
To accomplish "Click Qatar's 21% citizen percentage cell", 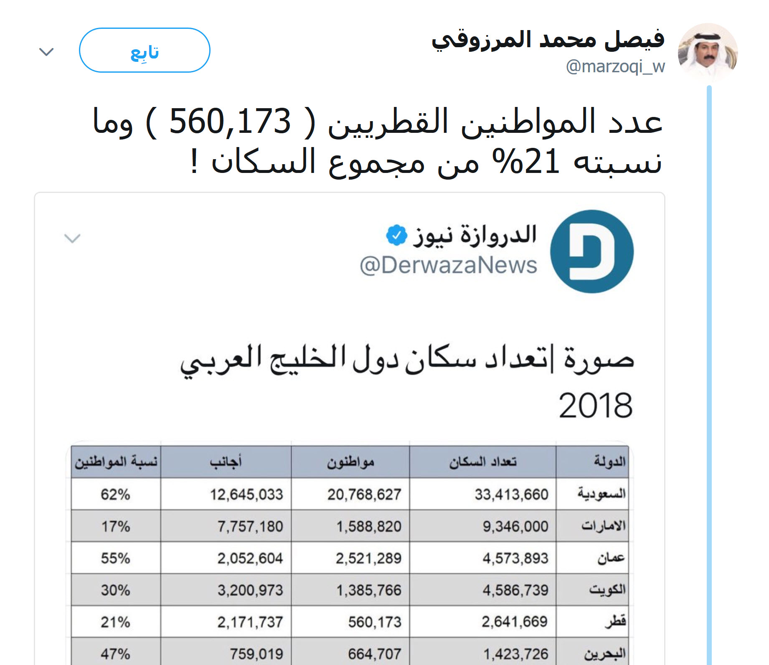I will click(x=115, y=622).
